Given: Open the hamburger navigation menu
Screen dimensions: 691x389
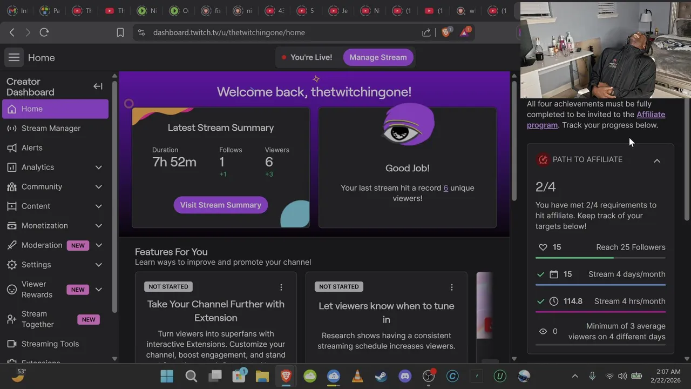Looking at the screenshot, I should 14,57.
